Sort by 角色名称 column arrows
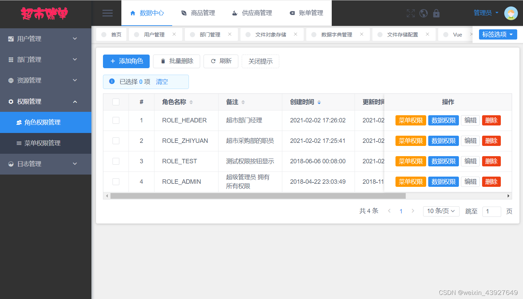 [191, 102]
